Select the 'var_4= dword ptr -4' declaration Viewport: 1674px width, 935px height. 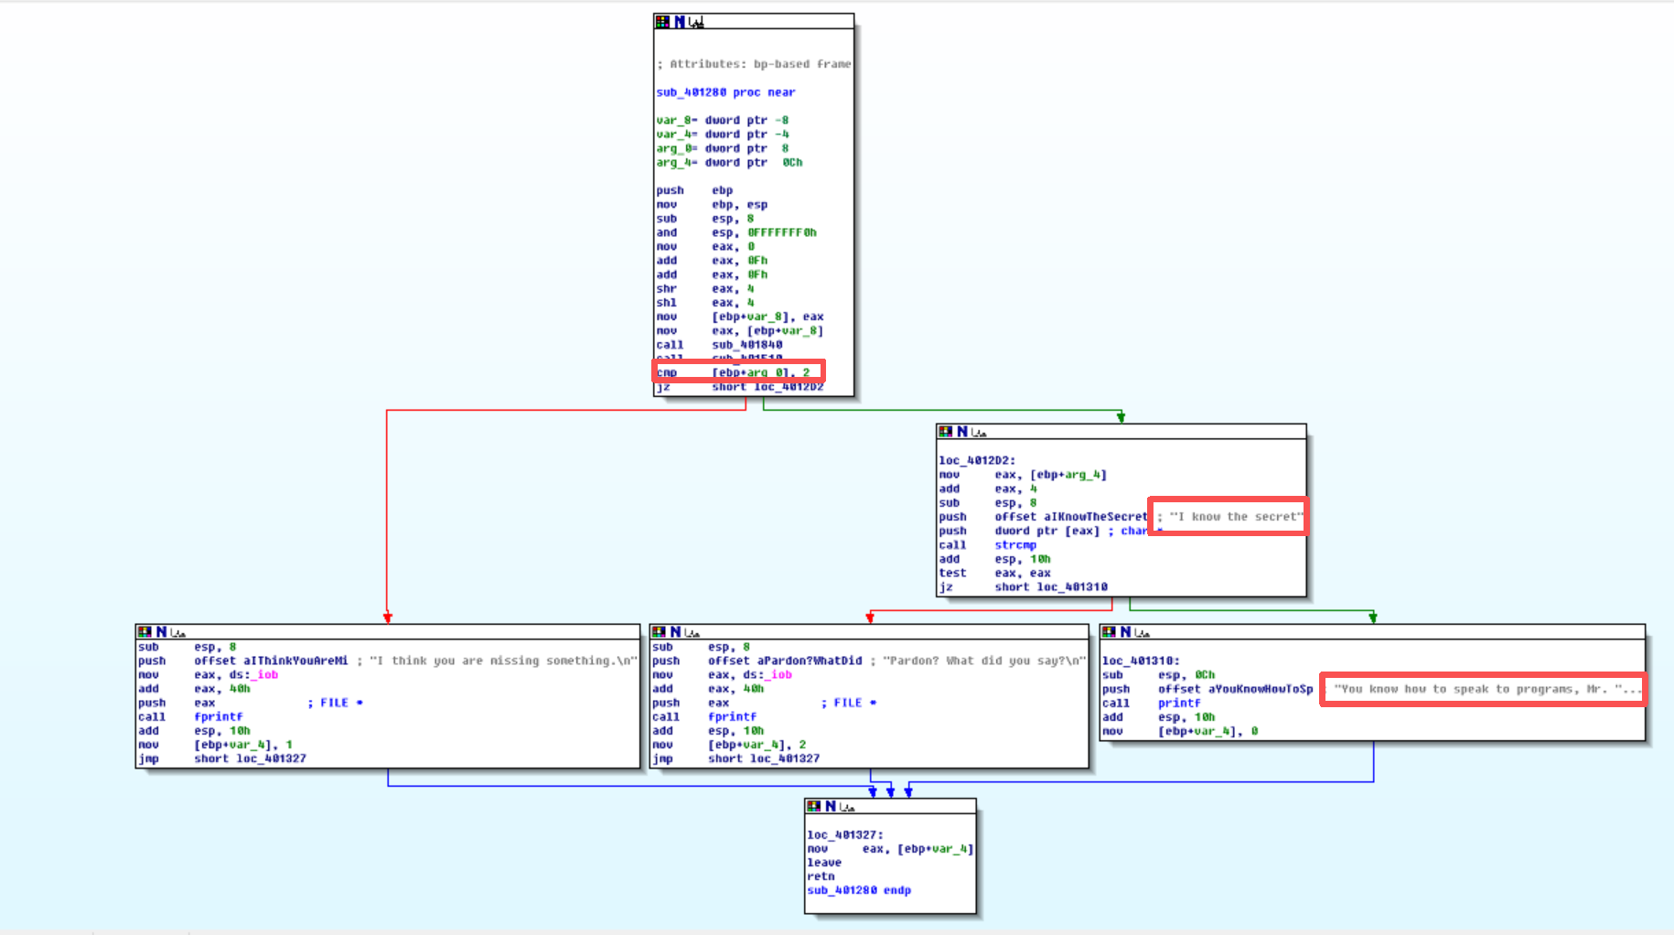click(x=723, y=134)
